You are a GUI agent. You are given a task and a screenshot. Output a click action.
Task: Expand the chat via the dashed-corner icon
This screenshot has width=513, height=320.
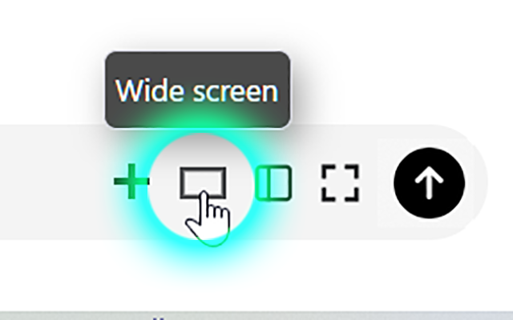pos(340,183)
